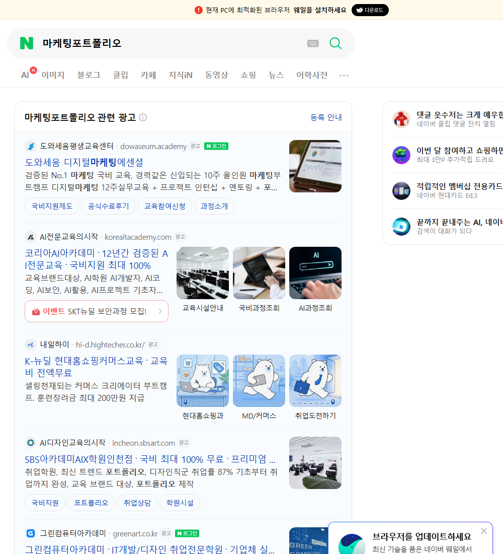Viewport: 503px width, 554px height.
Task: Click the 이번 달 참여하고 쇼핑 promo icon
Action: pos(401,155)
